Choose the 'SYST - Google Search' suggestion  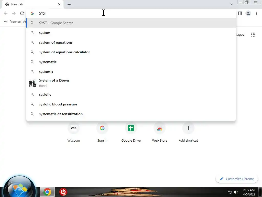(131, 23)
